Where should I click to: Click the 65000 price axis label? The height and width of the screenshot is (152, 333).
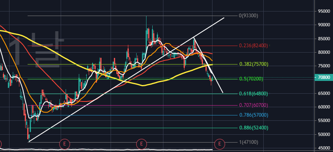pyautogui.click(x=324, y=93)
